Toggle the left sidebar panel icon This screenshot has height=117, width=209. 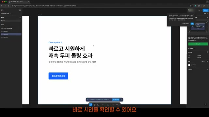click(20, 10)
